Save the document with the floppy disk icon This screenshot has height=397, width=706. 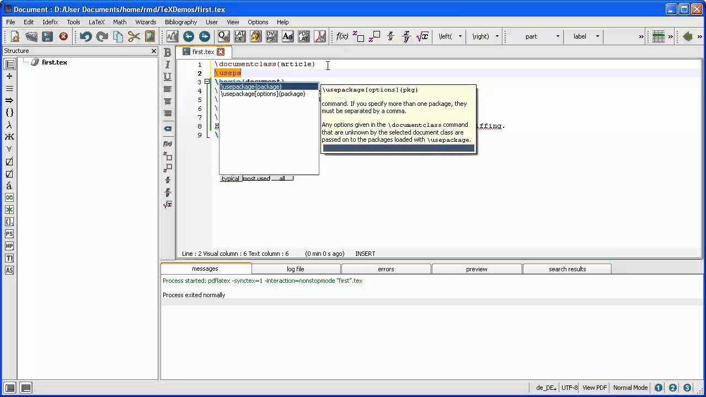(x=47, y=36)
